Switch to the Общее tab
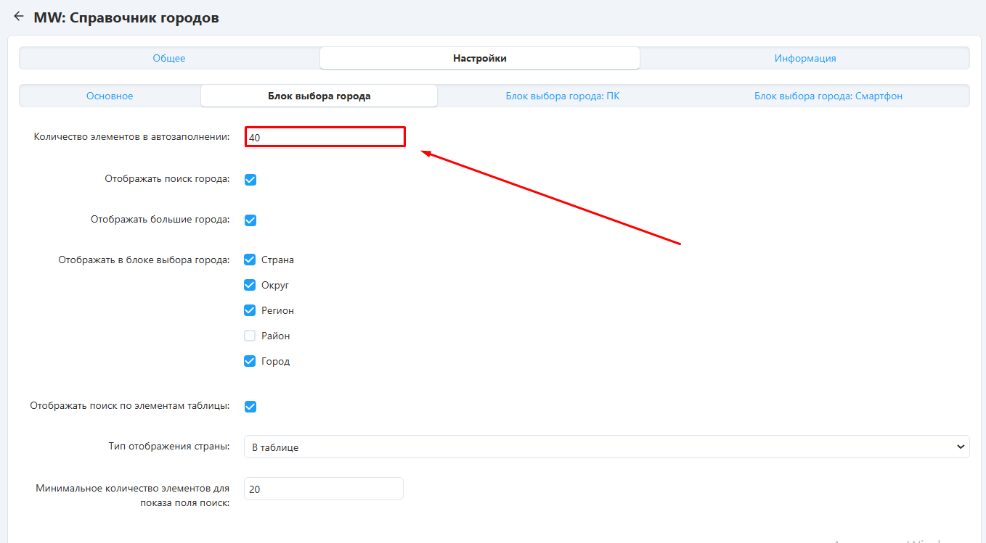Image resolution: width=986 pixels, height=543 pixels. point(169,58)
